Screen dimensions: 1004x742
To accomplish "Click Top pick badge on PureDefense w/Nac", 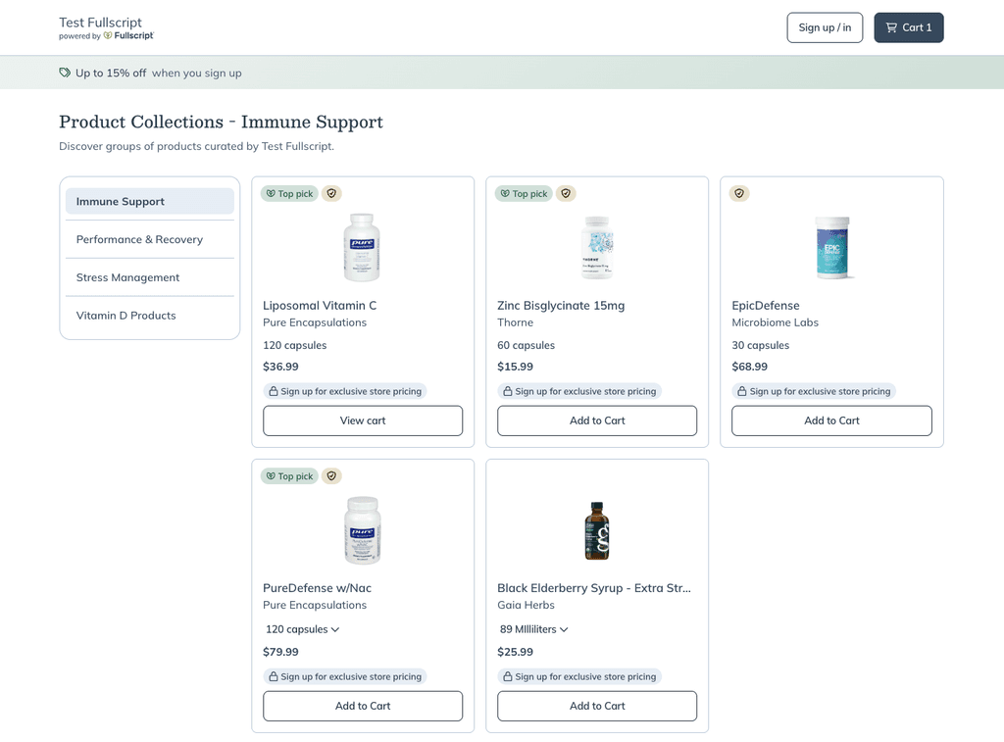I will tap(289, 476).
